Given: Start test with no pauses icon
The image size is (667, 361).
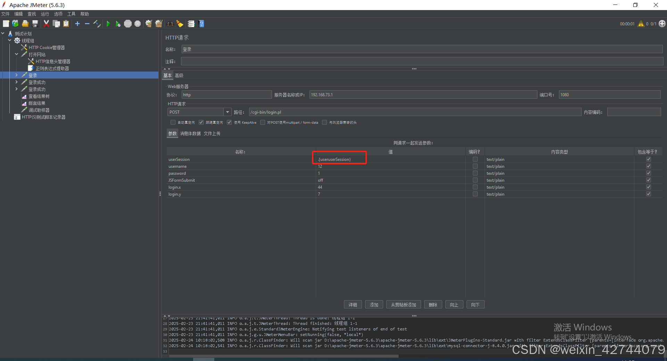Looking at the screenshot, I should 118,24.
